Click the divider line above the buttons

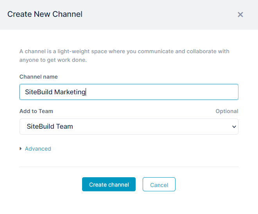[x=129, y=167]
